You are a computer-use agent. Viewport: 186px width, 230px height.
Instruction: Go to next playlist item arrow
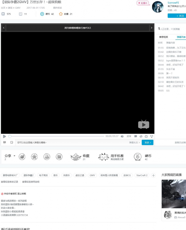[x=152, y=28]
